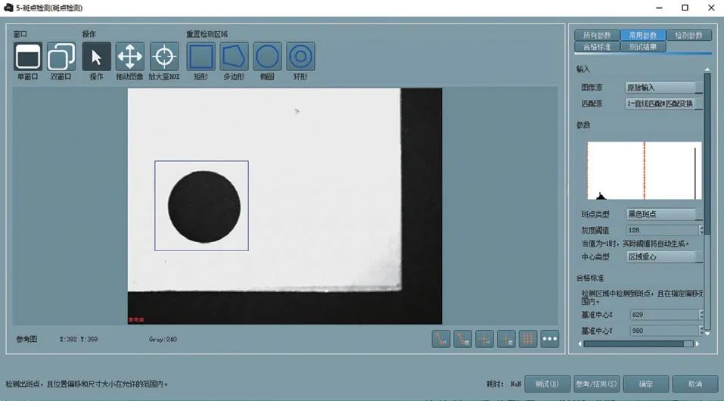Click the scroll-up arrow of parameter panel
Image resolution: width=724 pixels, height=401 pixels.
[707, 70]
